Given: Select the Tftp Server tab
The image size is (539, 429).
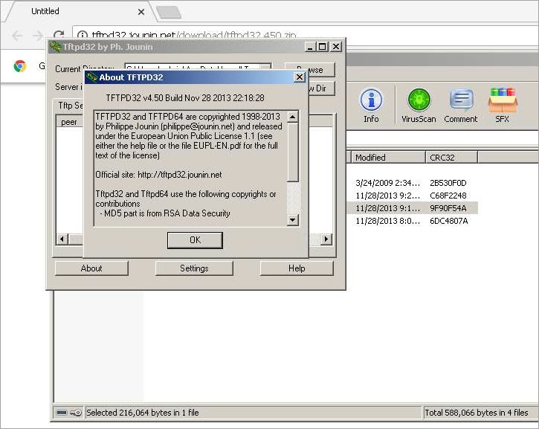Looking at the screenshot, I should [71, 105].
